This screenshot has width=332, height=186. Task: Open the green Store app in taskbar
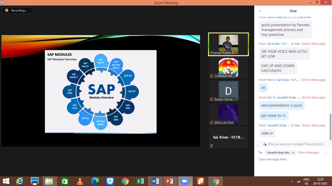click(65, 181)
